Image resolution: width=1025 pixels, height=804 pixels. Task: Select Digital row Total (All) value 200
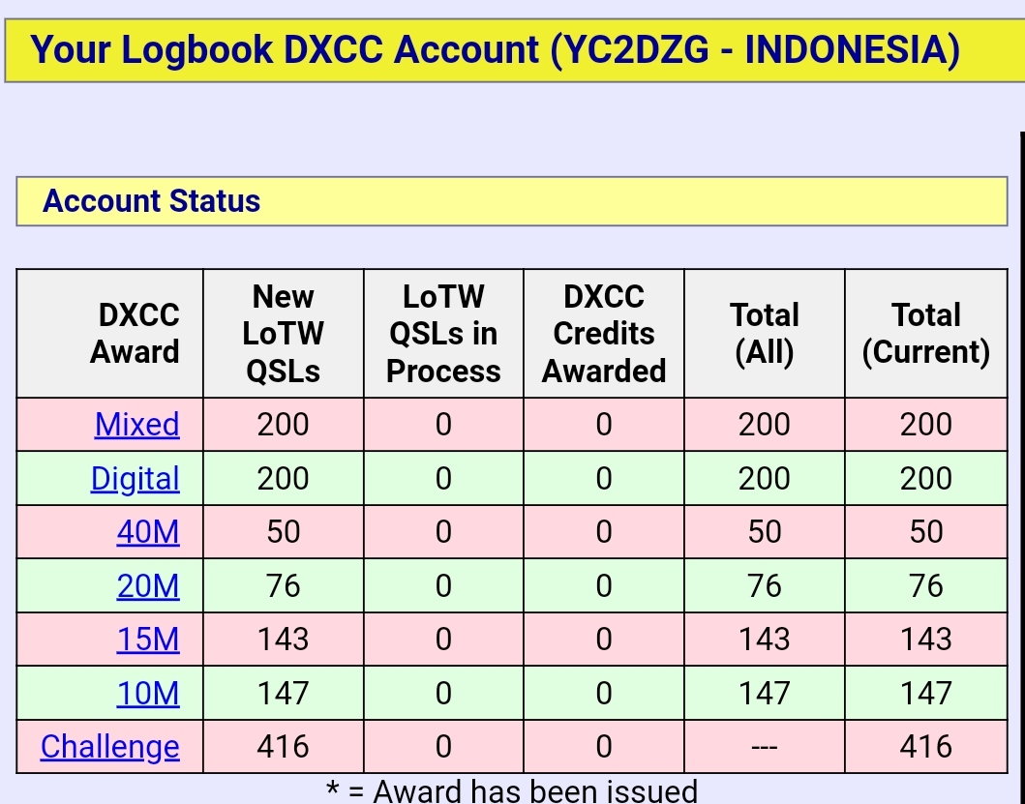[x=765, y=479]
